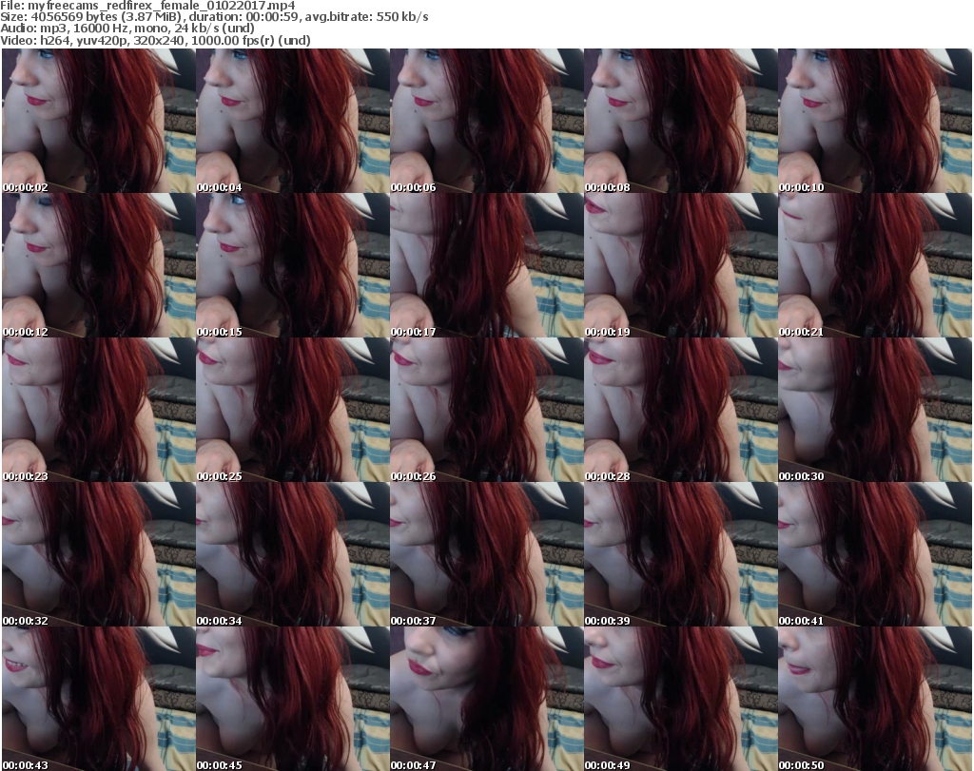Click the frame marked 00:00:47
The width and height of the screenshot is (974, 771).
tap(486, 699)
